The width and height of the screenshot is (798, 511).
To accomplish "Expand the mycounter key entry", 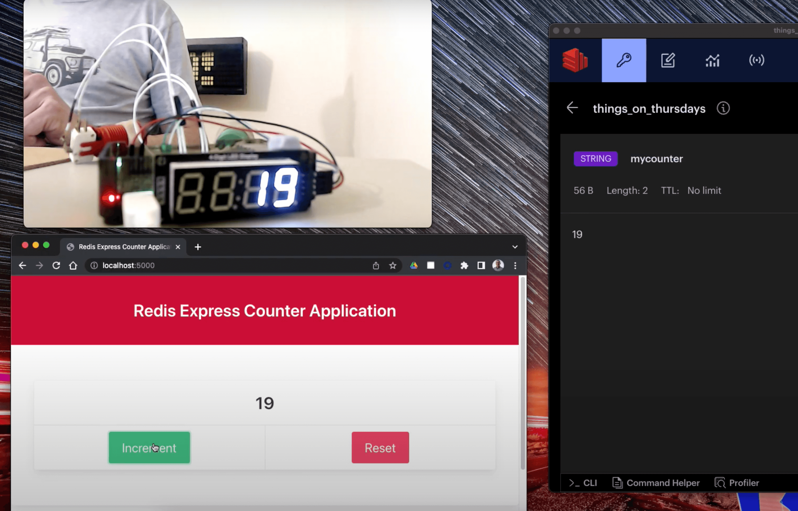I will tap(657, 159).
